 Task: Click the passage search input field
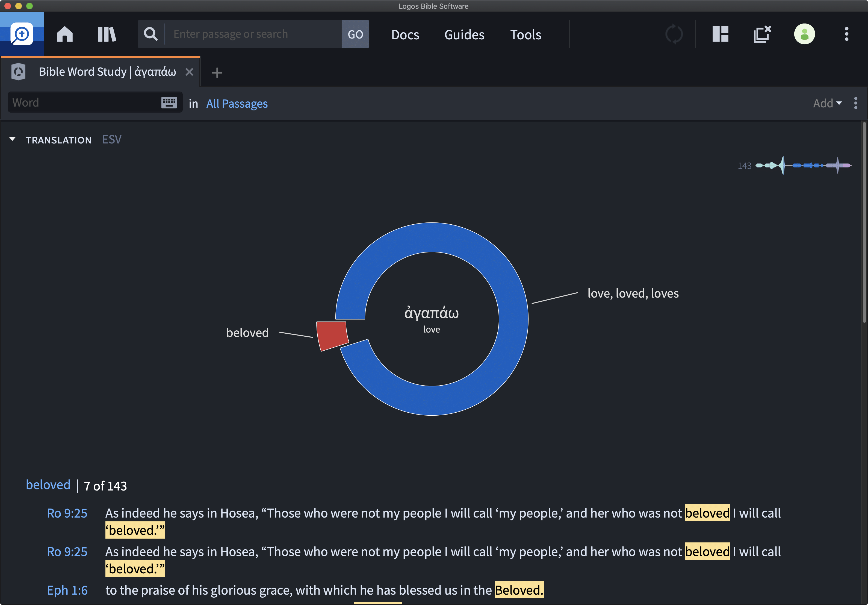pos(253,34)
